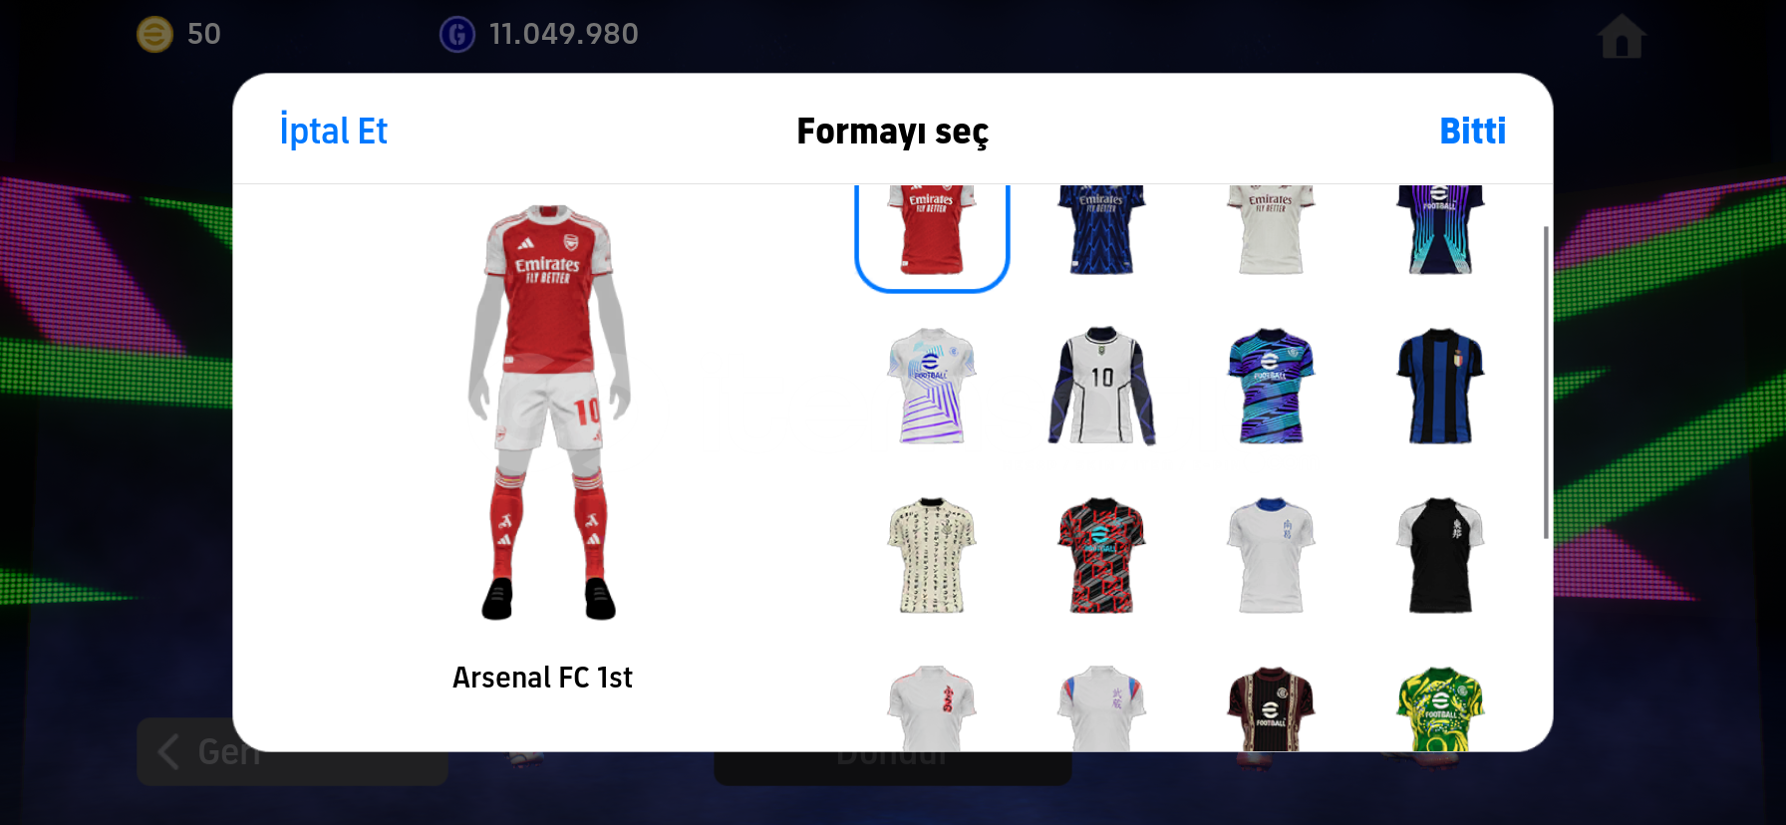Tap the gold eFootball coin icon
1786x825 pixels.
154,35
